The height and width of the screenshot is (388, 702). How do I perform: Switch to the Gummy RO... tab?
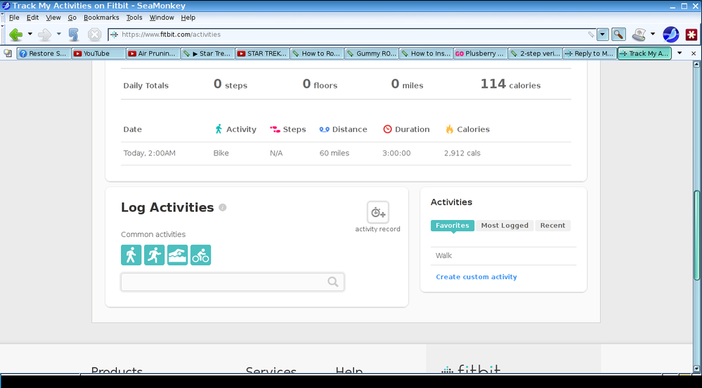pyautogui.click(x=372, y=53)
